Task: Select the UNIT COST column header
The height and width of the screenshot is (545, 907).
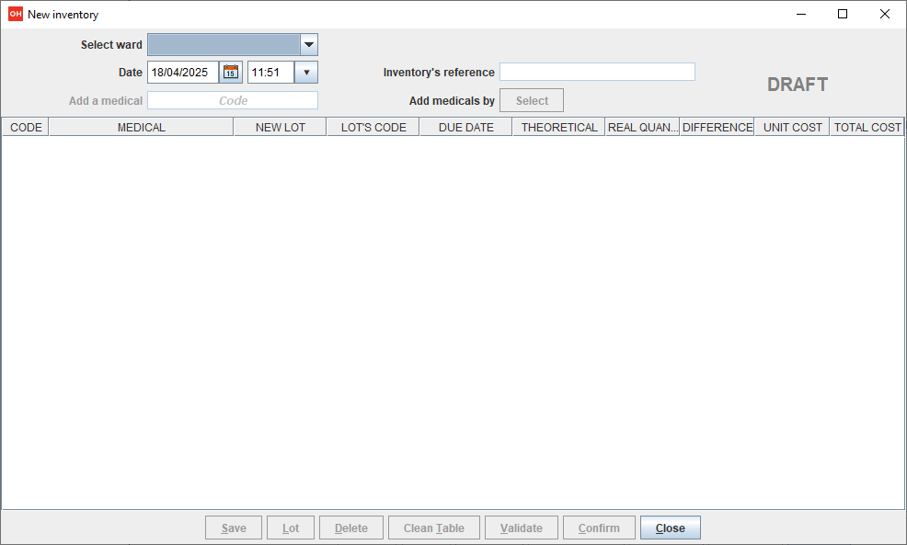Action: (x=792, y=128)
